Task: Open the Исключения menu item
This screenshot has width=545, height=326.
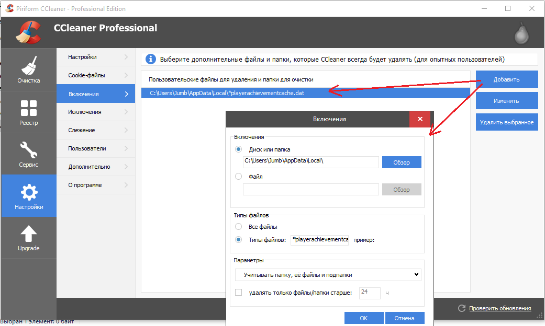Action: click(x=96, y=112)
